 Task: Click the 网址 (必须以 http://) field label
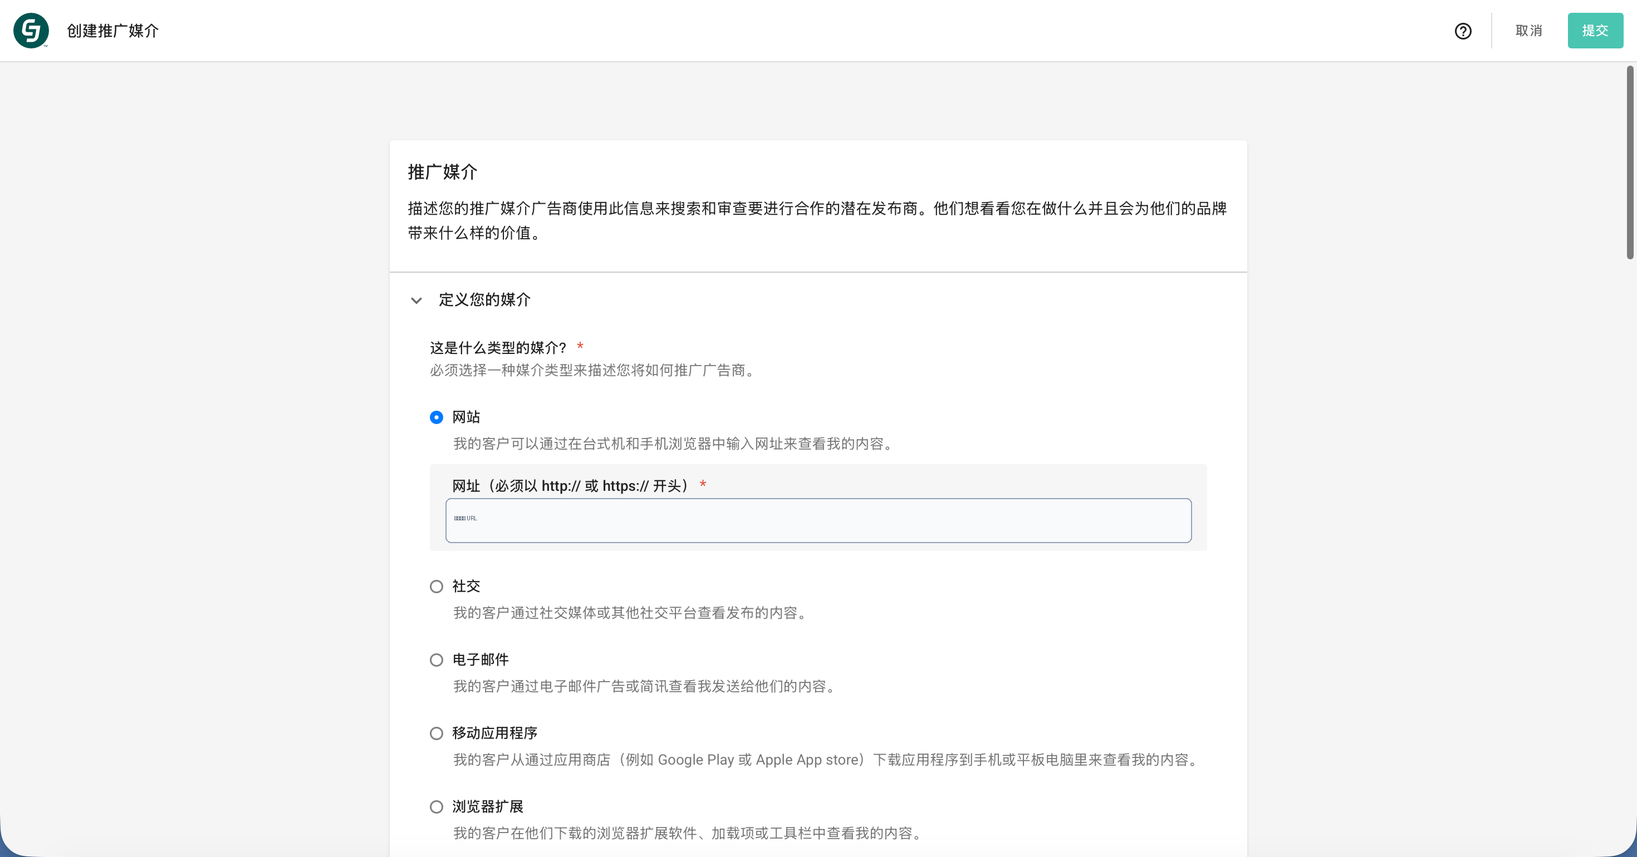click(572, 486)
